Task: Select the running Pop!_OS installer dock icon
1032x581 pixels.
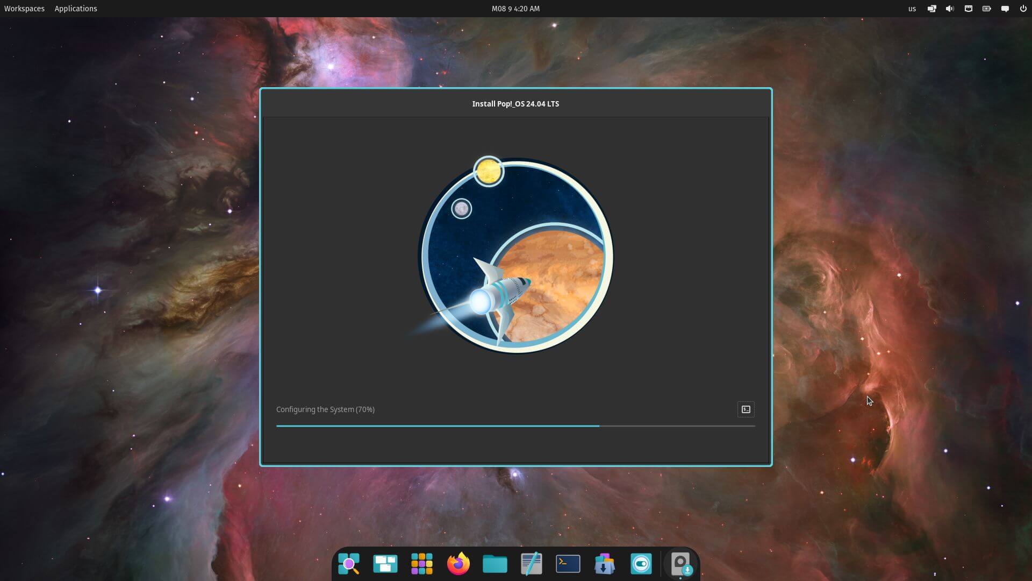Action: tap(682, 564)
